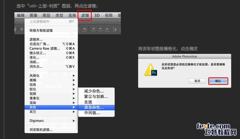Toggle the checkbox in the options bar
This screenshot has height=139, width=240.
22,29
